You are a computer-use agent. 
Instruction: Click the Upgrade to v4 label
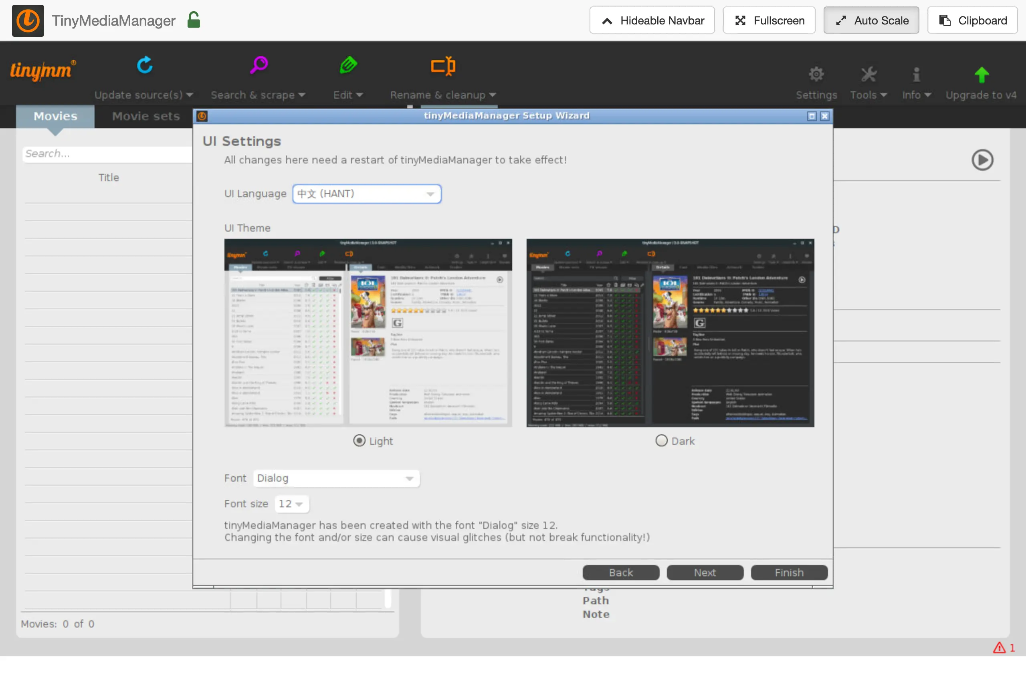coord(981,95)
